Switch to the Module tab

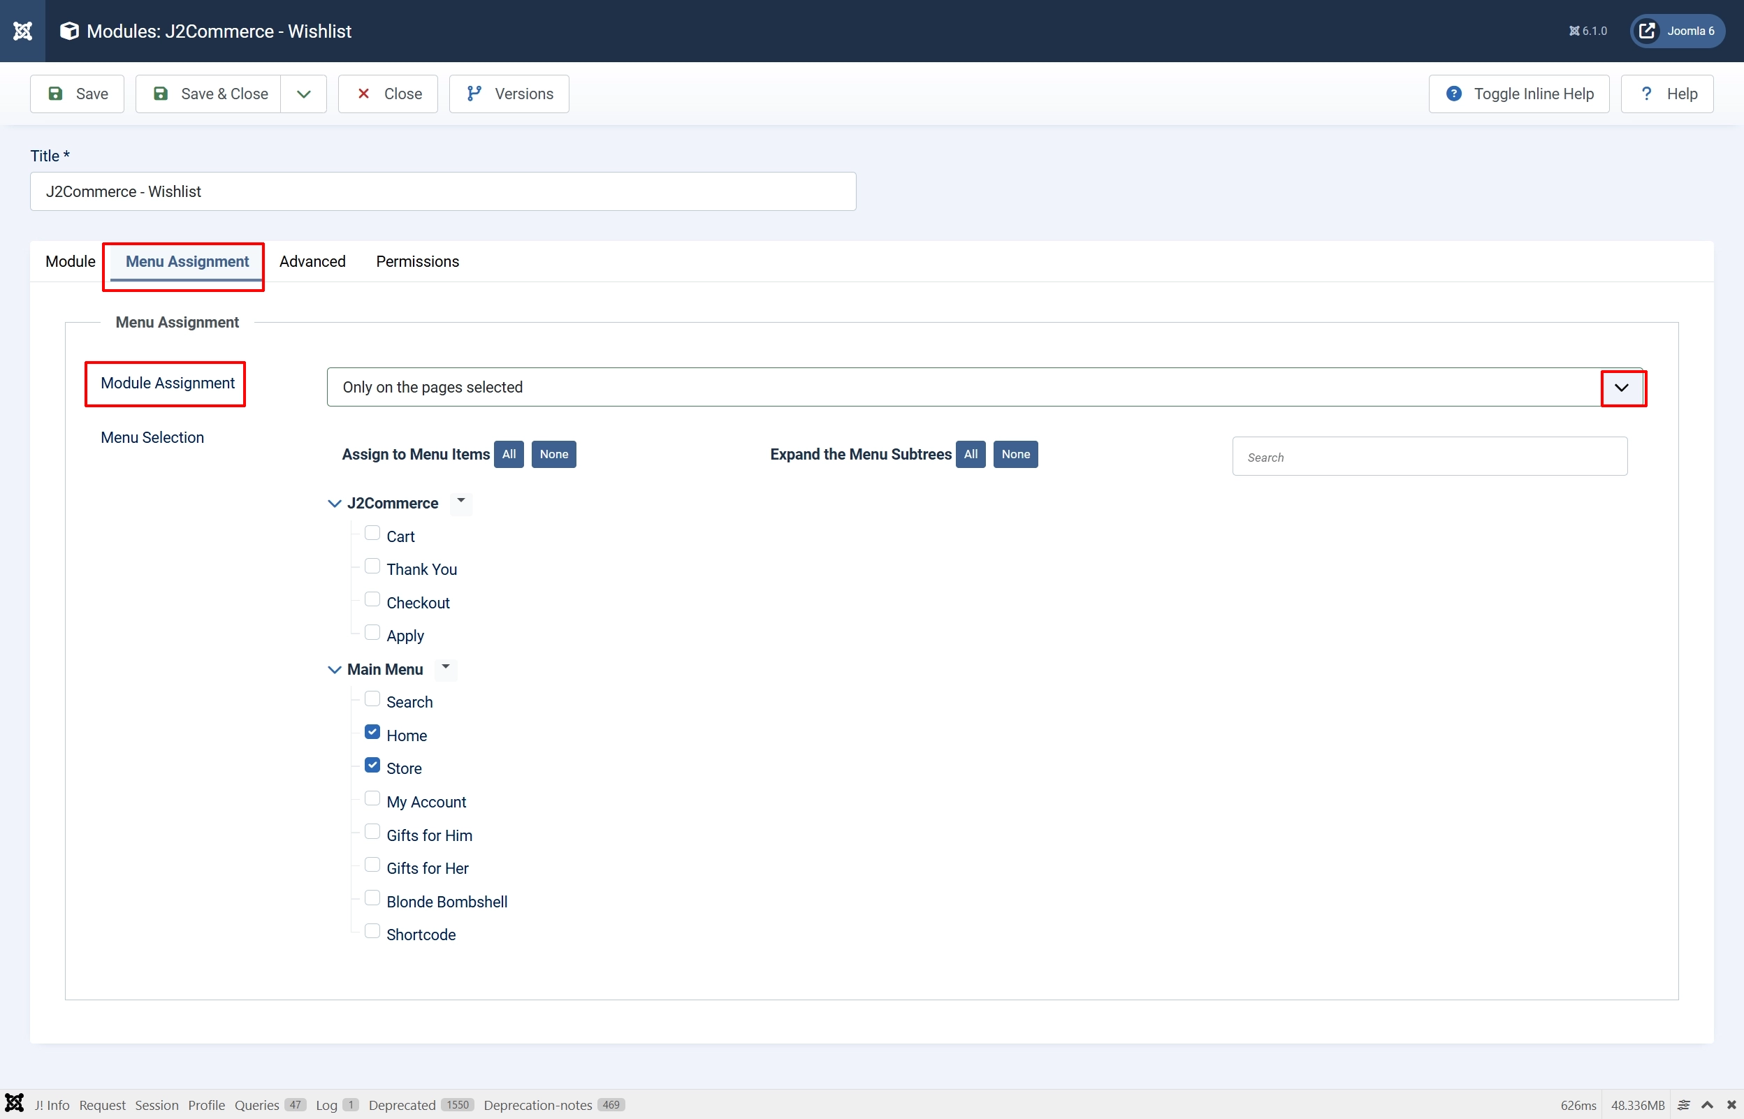point(70,261)
